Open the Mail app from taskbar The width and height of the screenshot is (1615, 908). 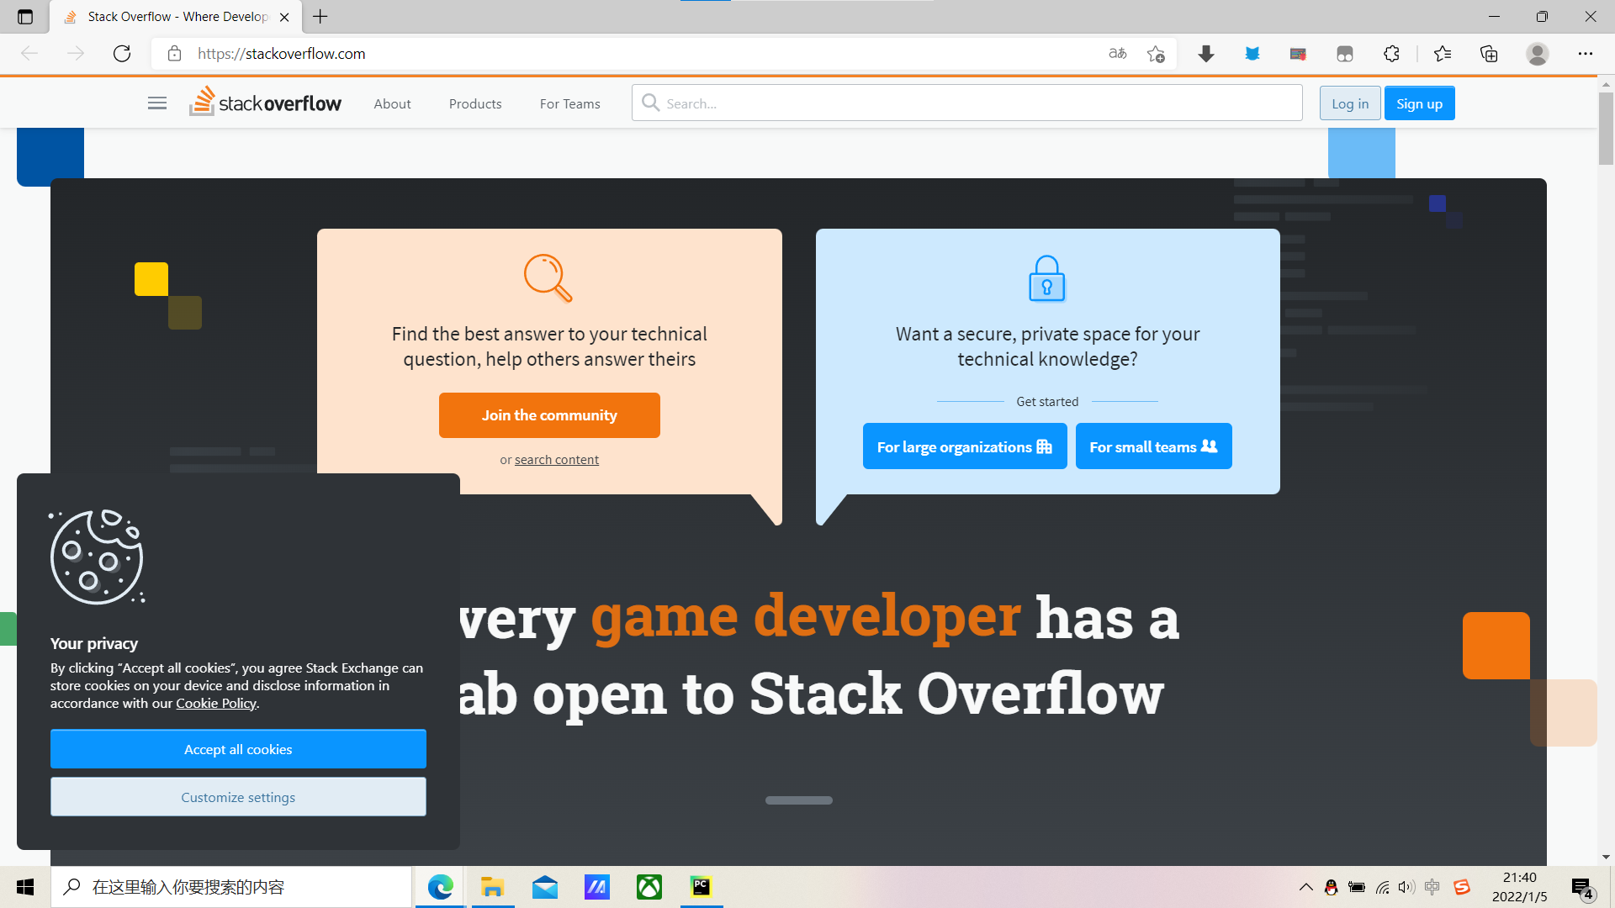[x=545, y=887]
